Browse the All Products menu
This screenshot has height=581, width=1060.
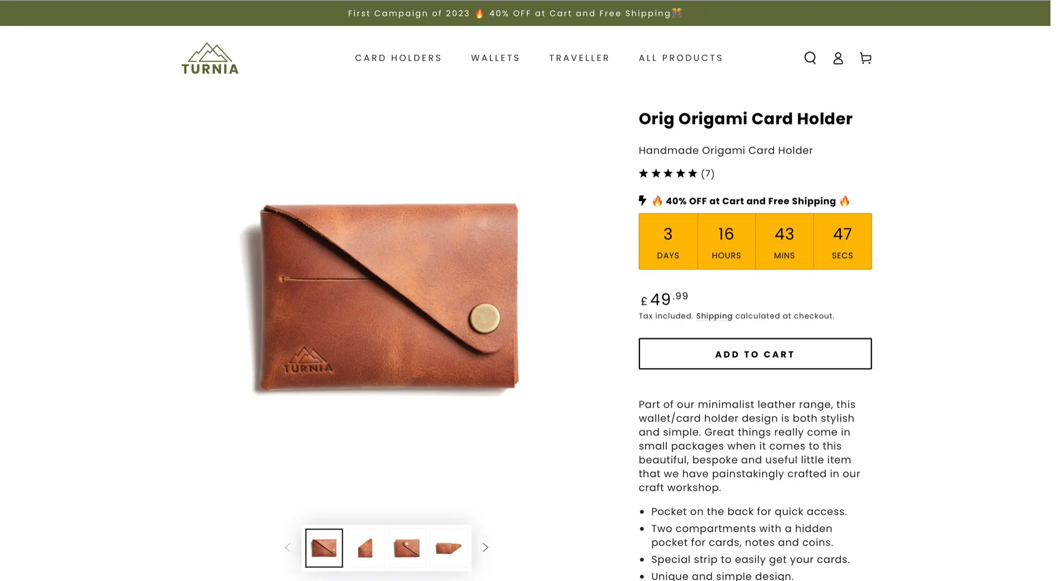(681, 58)
